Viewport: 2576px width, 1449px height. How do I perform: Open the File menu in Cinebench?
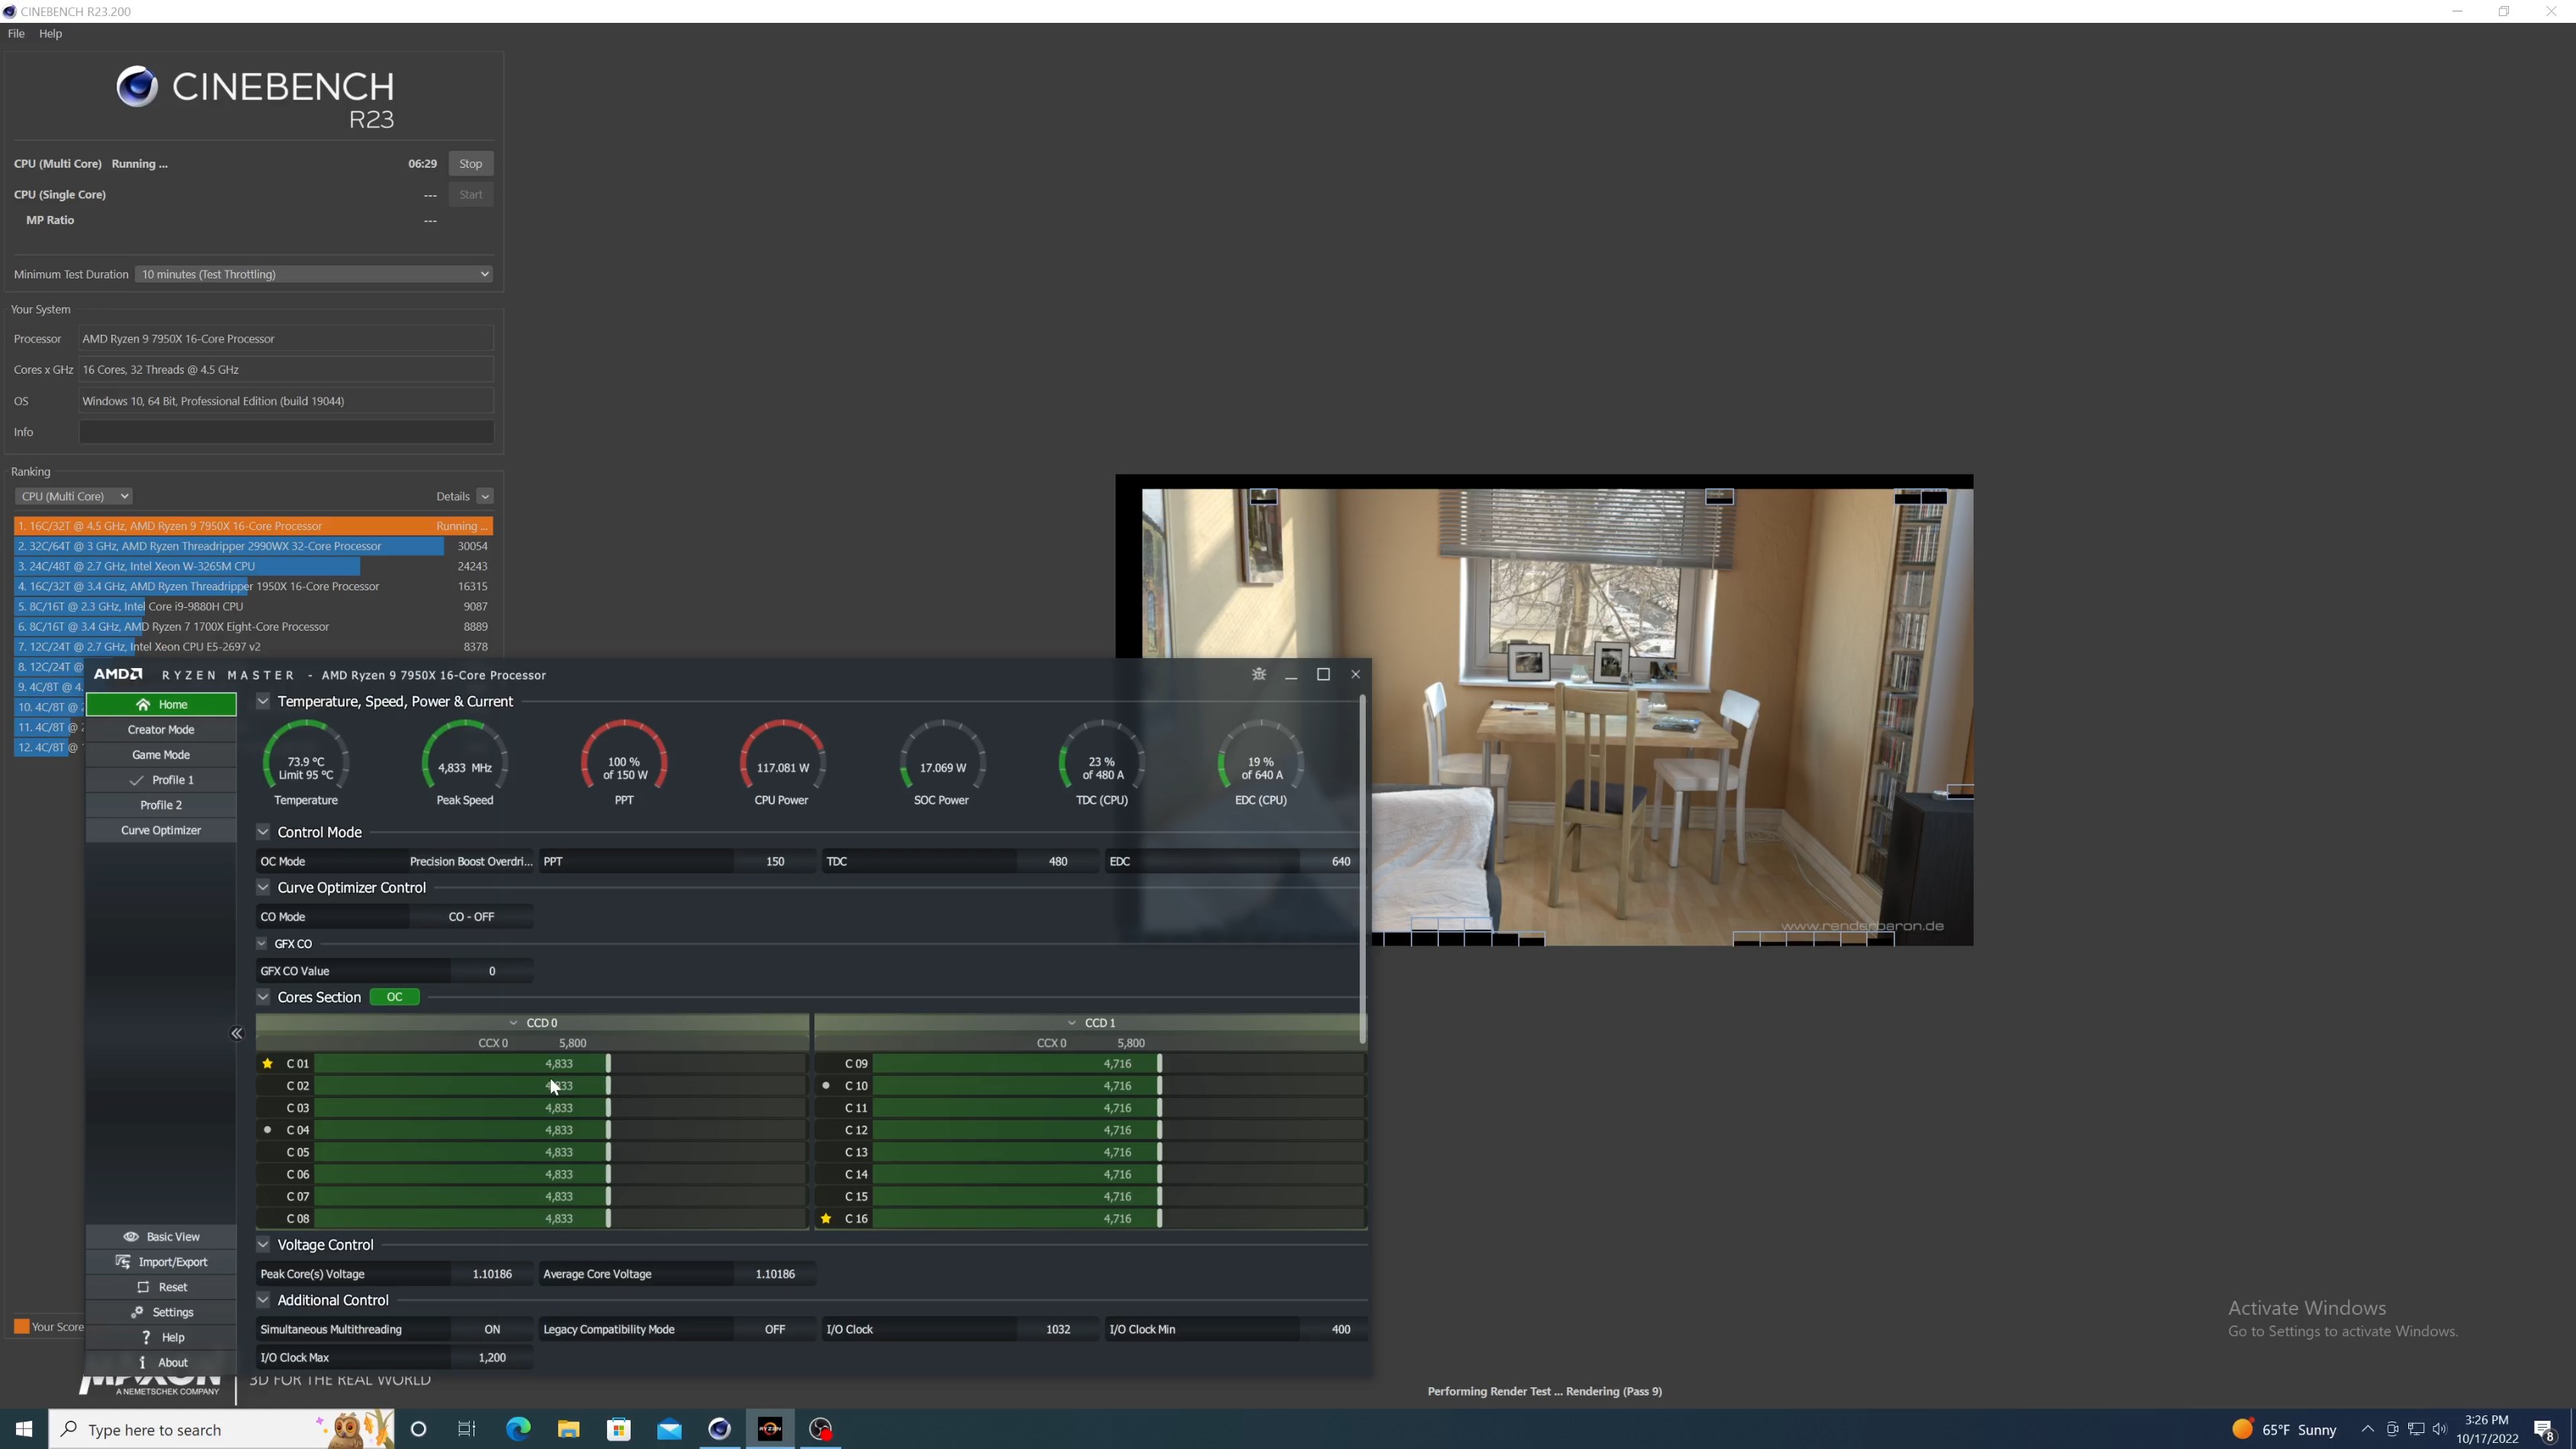(16, 33)
